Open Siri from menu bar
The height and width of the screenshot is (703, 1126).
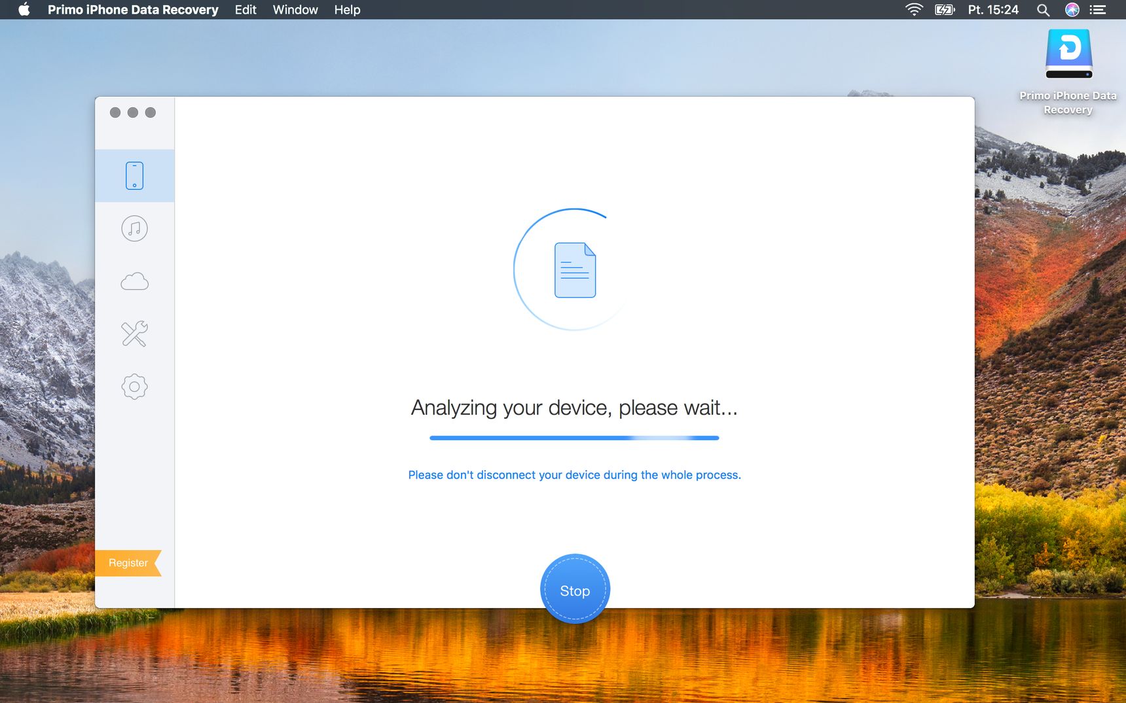click(x=1072, y=10)
